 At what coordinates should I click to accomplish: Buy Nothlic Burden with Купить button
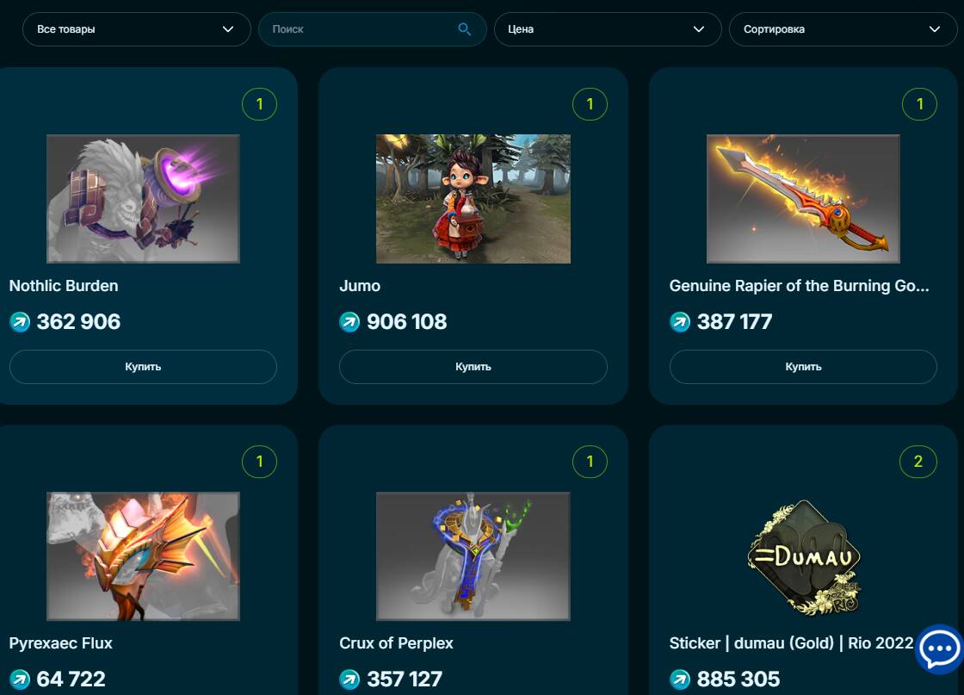tap(143, 367)
